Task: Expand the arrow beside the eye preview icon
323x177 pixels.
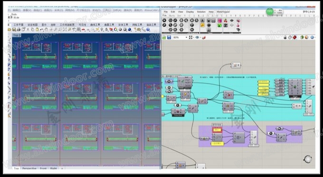Action: click(x=200, y=37)
